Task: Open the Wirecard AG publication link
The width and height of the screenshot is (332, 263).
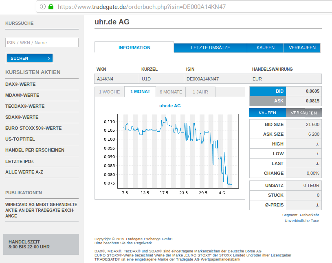Action: (41, 210)
